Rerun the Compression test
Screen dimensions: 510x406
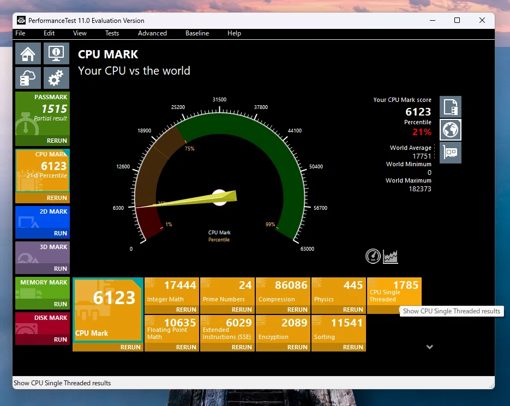283,310
